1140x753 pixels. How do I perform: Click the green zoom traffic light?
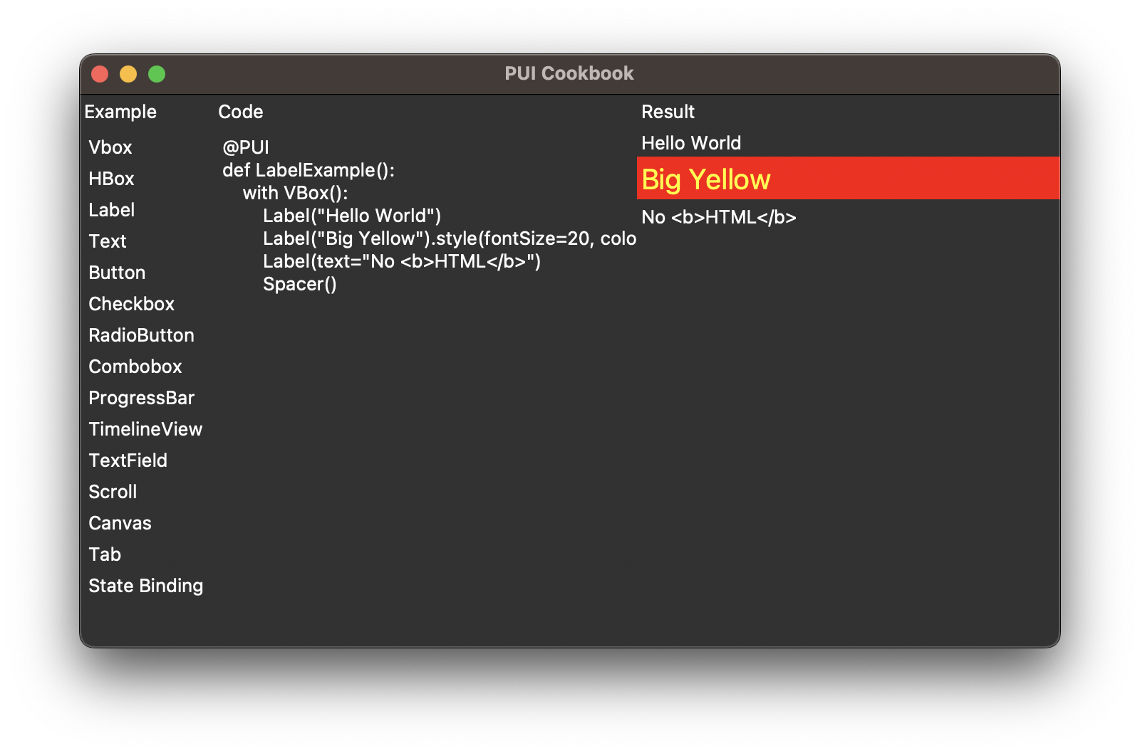pos(157,73)
